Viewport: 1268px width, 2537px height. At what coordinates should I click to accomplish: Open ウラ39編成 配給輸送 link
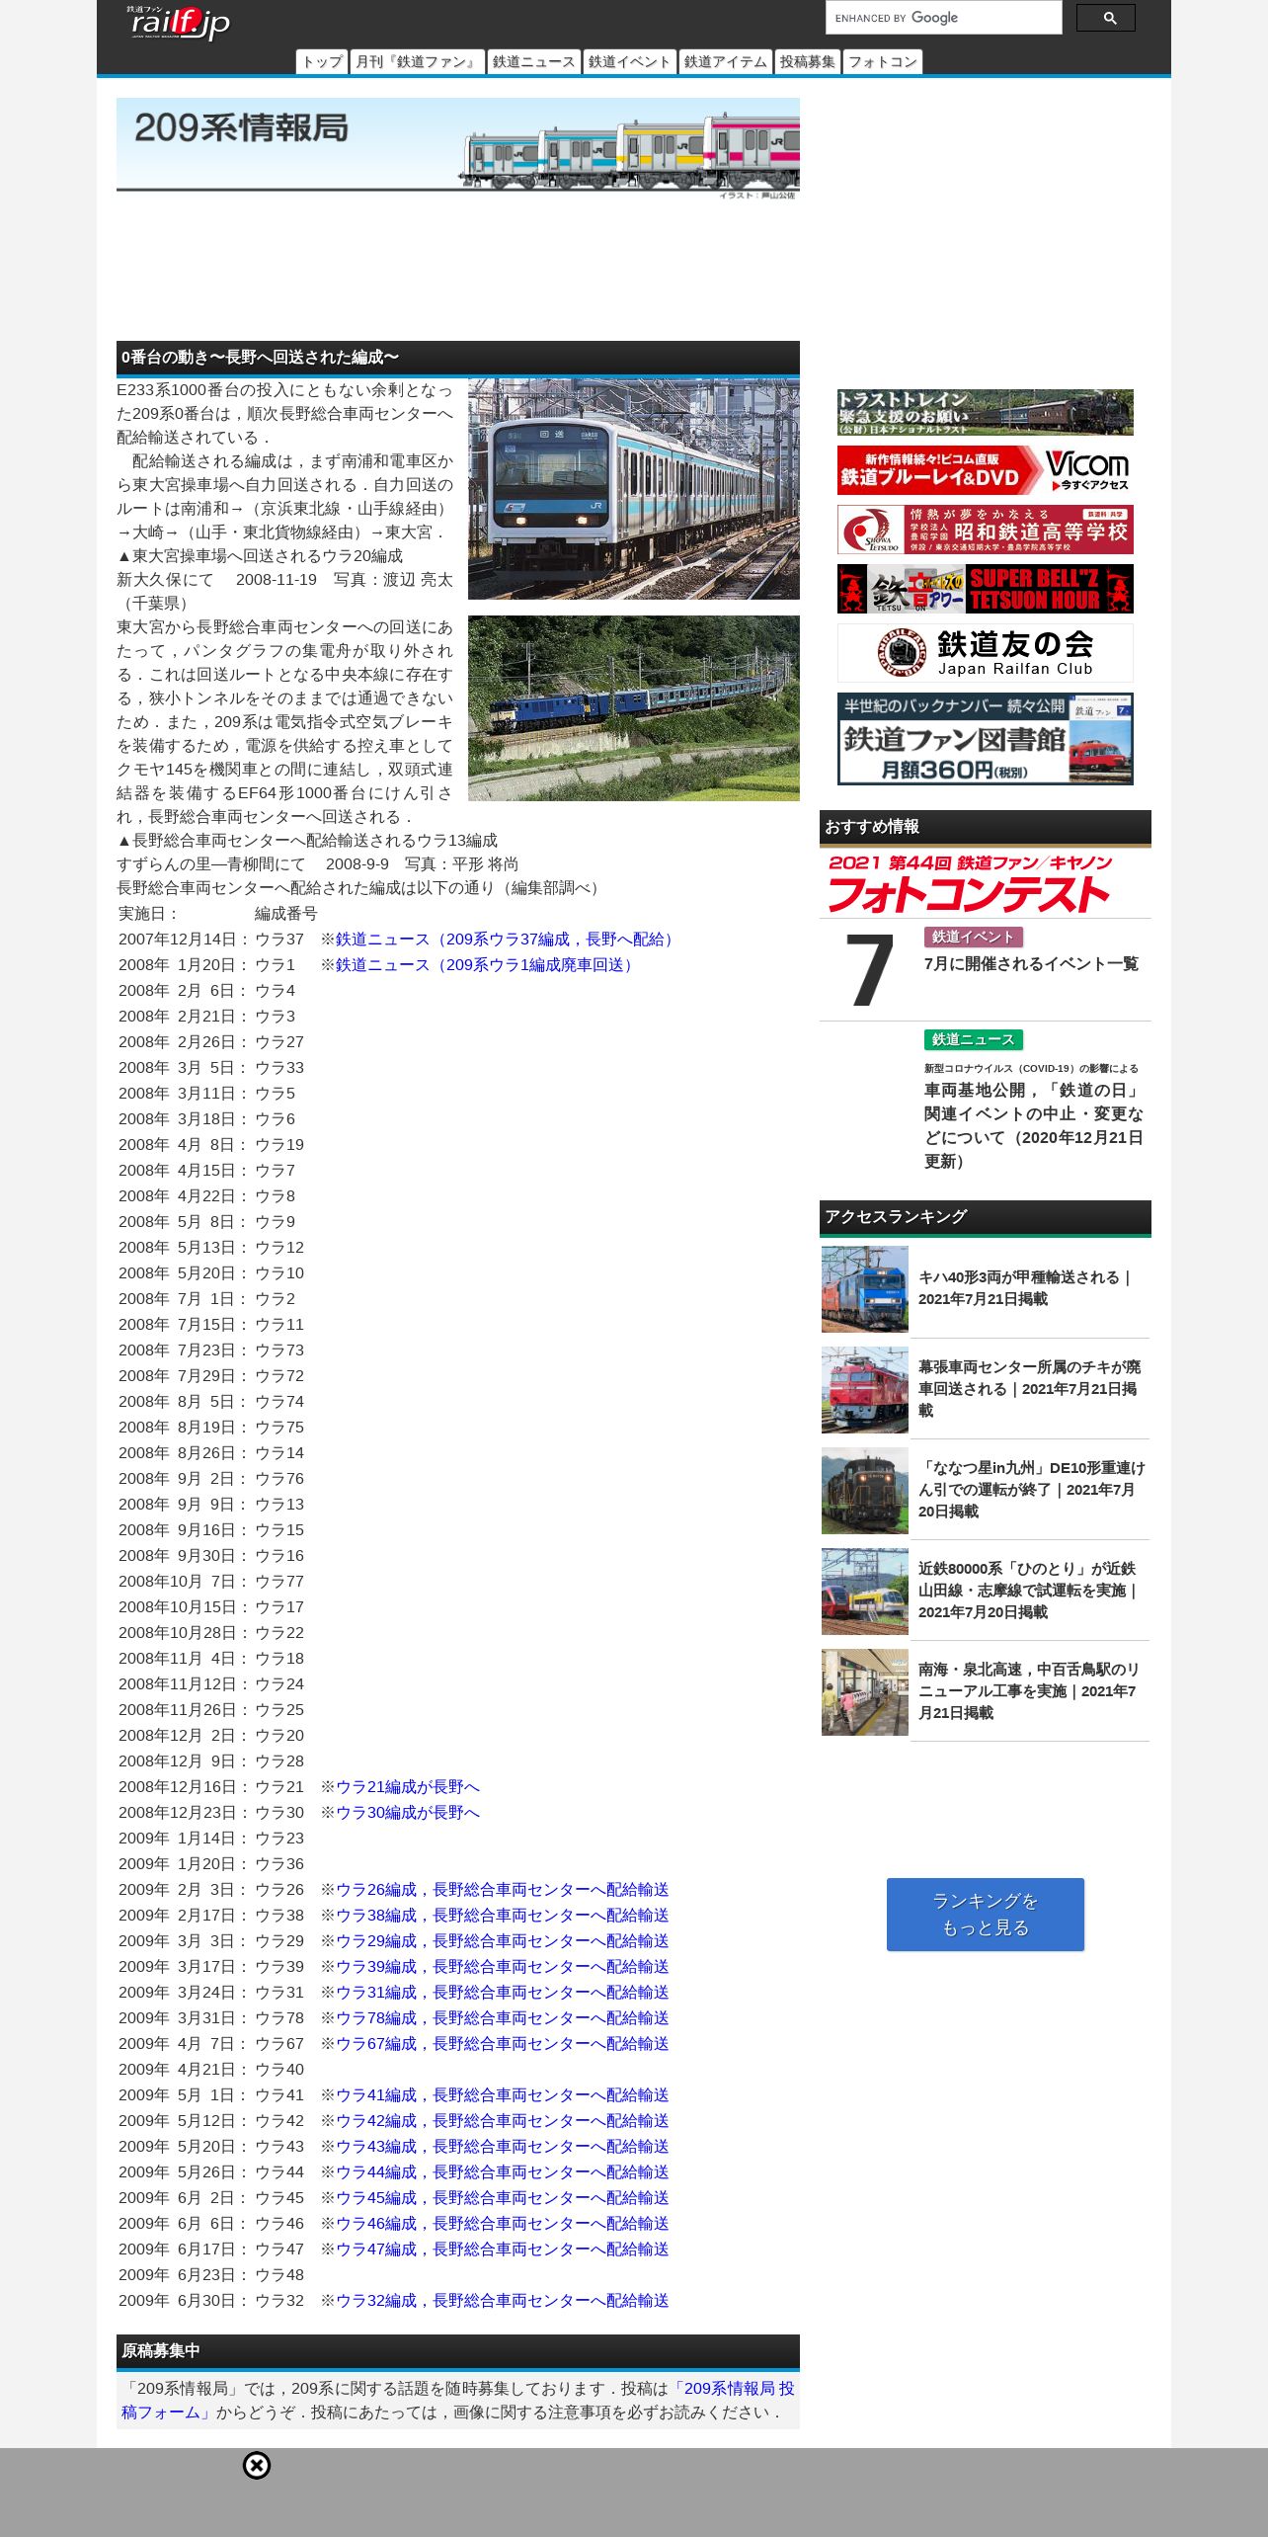pyautogui.click(x=503, y=1967)
